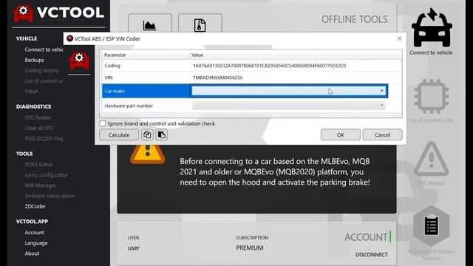
Task: Open RDKS Editor in the sidebar
Action: (38, 164)
